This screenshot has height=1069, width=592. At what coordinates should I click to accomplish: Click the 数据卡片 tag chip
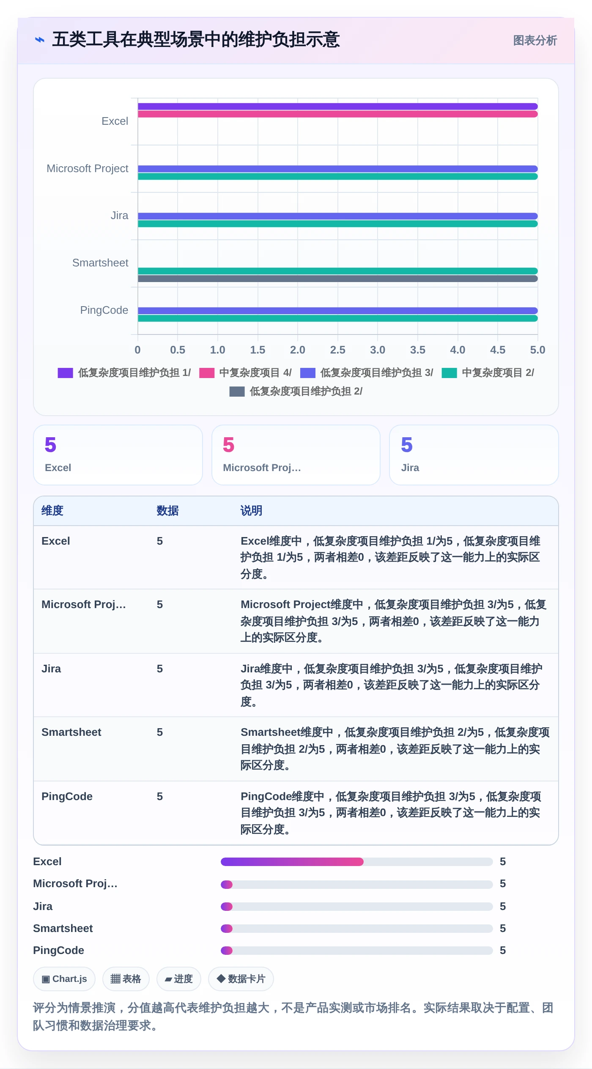click(241, 979)
